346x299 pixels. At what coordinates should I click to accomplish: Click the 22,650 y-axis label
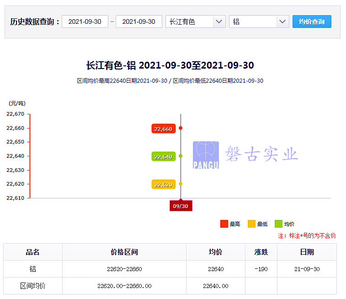[x=15, y=142]
